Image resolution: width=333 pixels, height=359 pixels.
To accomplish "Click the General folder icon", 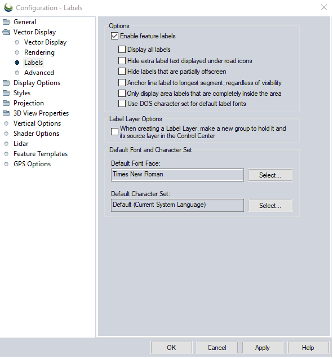I will (x=6, y=22).
